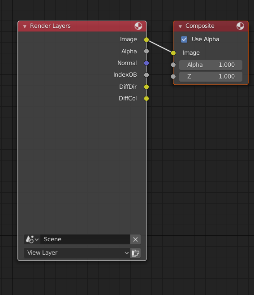Clear the Scene selection with X
254x295 pixels.
[135, 239]
